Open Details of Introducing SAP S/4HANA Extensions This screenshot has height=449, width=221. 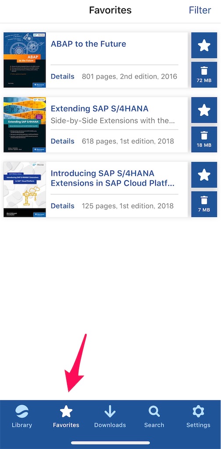point(62,206)
